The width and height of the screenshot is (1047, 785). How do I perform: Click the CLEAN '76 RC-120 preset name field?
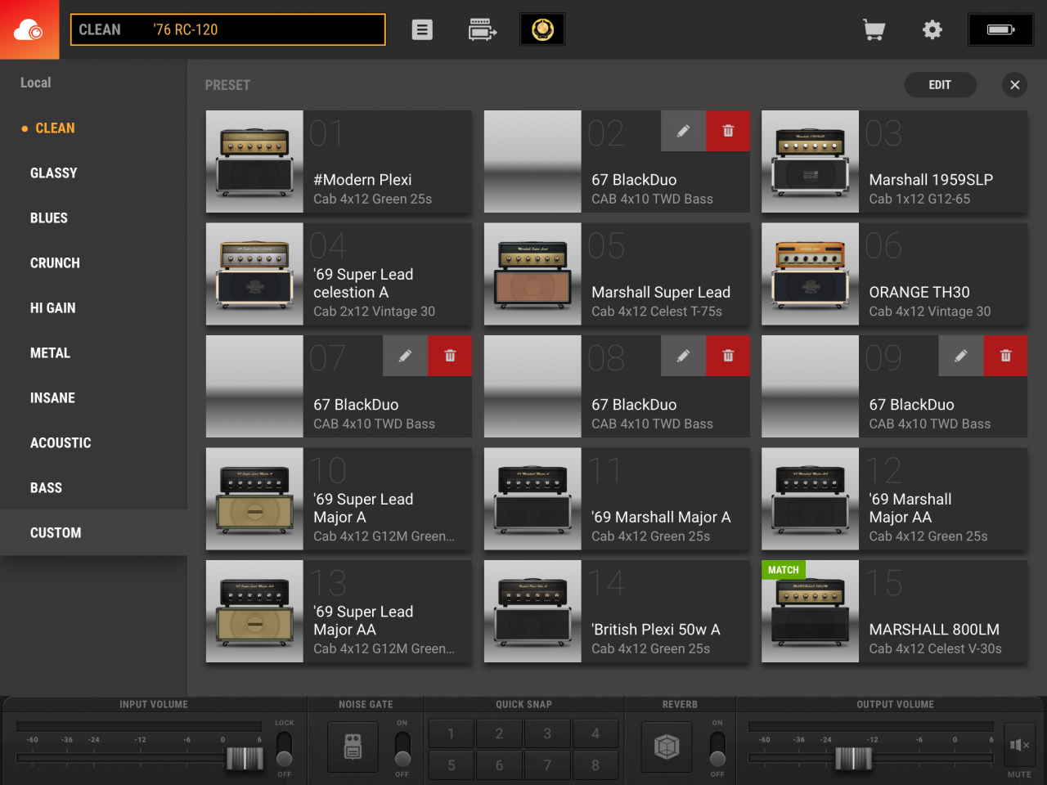(227, 29)
